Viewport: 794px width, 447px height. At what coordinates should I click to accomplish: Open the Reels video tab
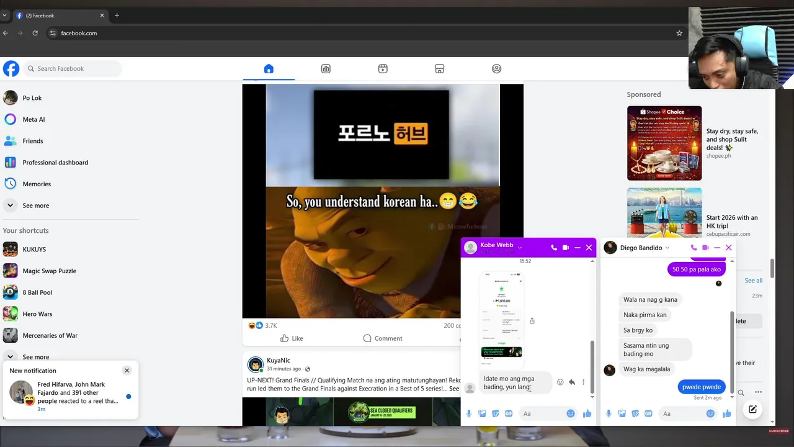383,69
